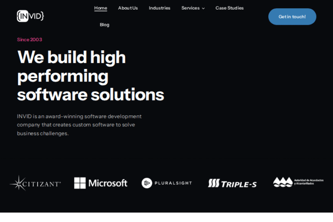Click the Microsoft four-square logo
This screenshot has height=222, width=333.
pyautogui.click(x=80, y=183)
